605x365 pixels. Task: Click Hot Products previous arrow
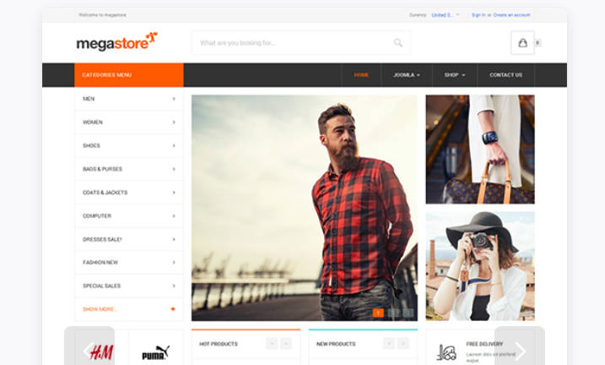tap(272, 343)
